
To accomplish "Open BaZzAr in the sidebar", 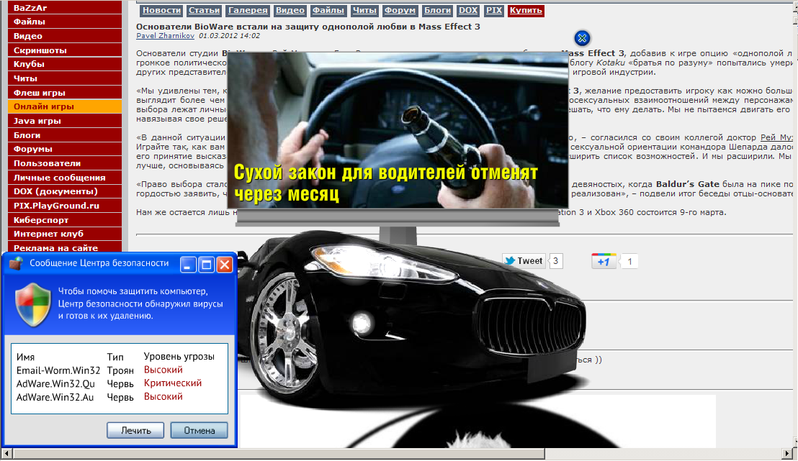I will (65, 7).
